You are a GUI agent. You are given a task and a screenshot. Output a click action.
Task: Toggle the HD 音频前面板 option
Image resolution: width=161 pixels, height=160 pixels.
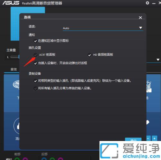pyautogui.click(x=90, y=55)
